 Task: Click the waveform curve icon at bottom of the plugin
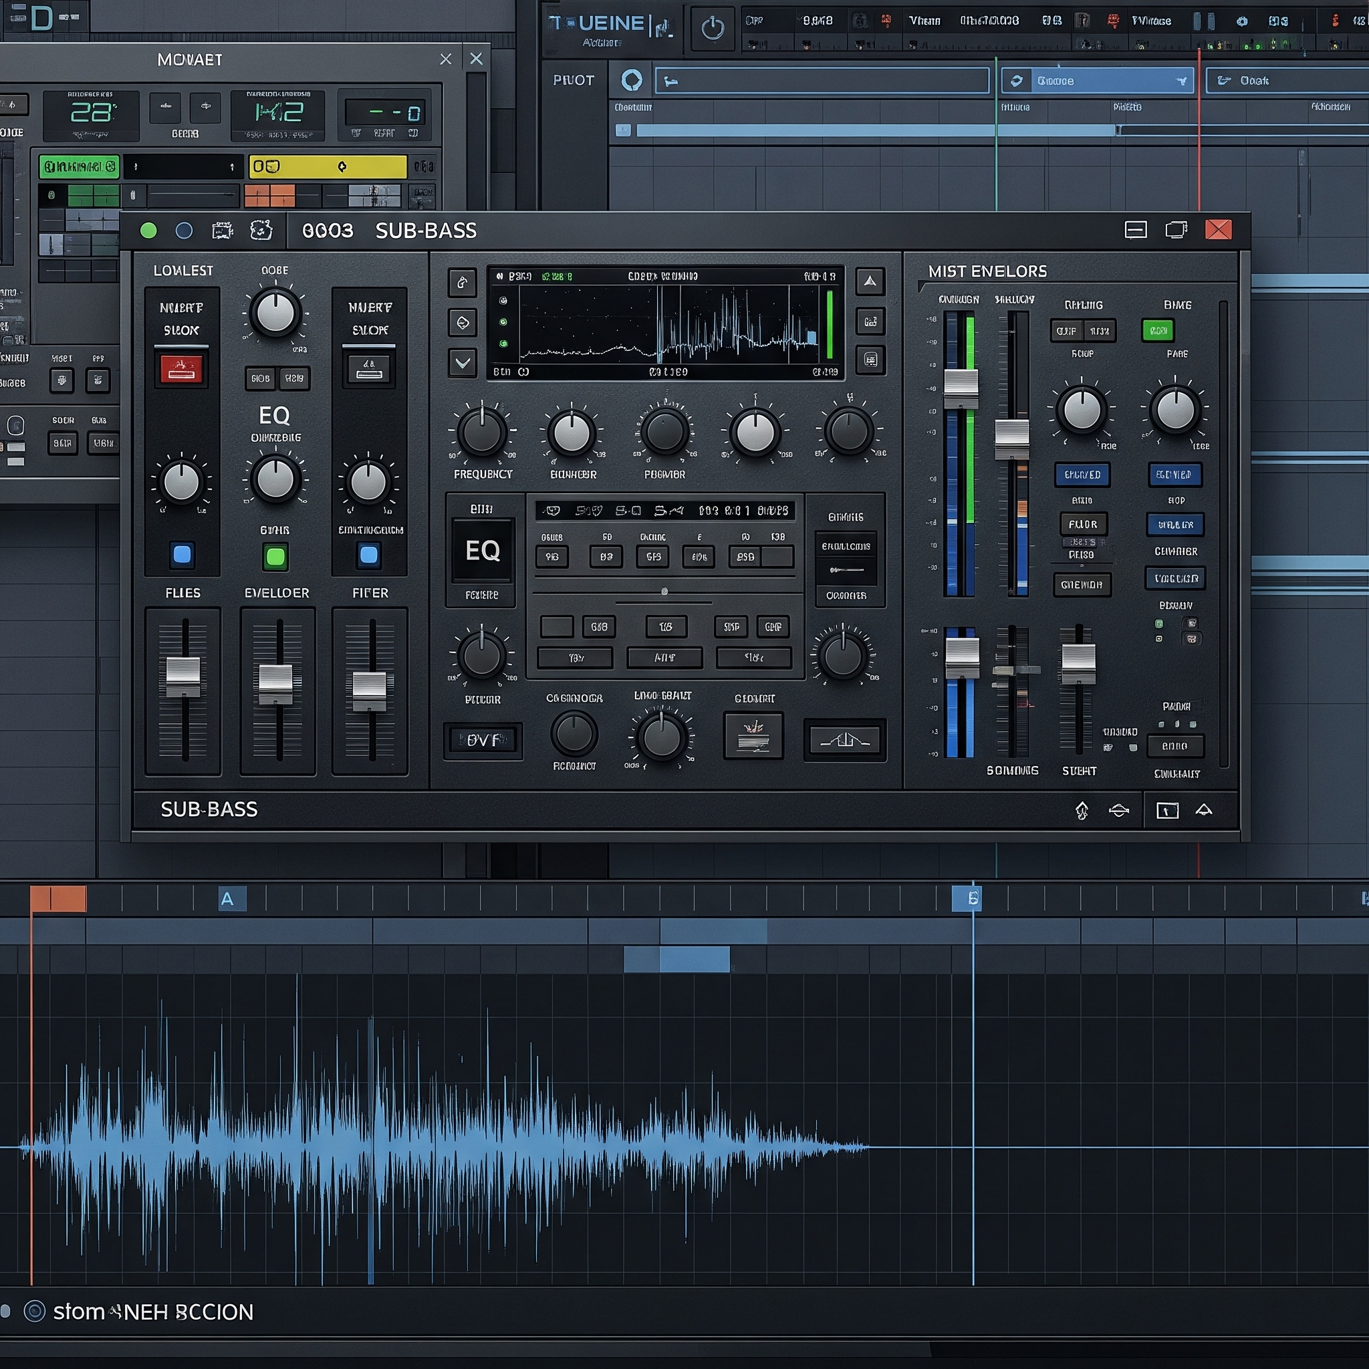[x=844, y=741]
